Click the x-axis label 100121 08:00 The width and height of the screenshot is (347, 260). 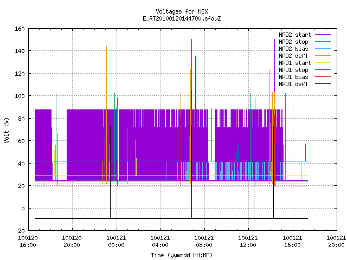click(204, 242)
